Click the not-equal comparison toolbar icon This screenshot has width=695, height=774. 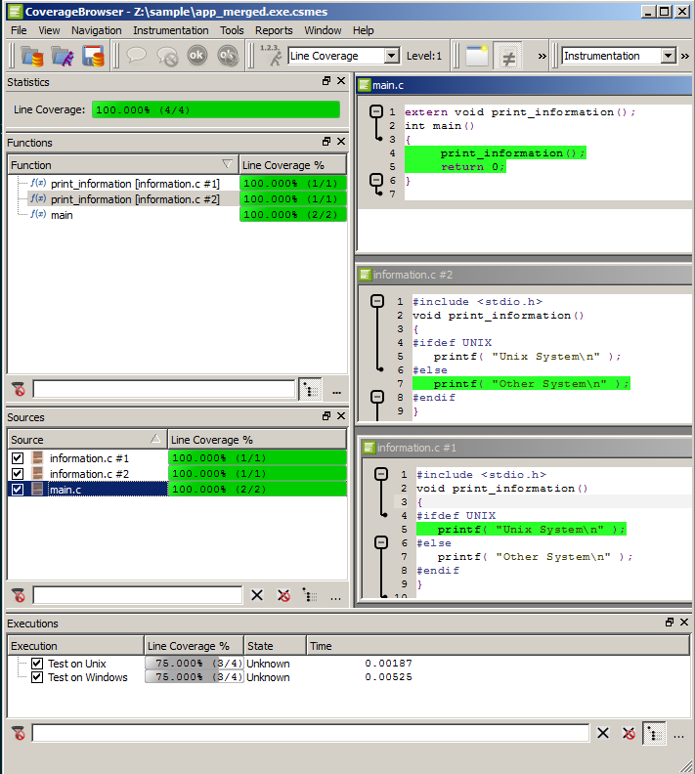coord(507,56)
